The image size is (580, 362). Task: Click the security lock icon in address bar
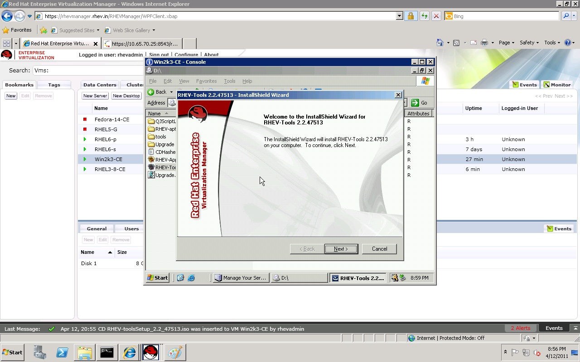tap(411, 16)
